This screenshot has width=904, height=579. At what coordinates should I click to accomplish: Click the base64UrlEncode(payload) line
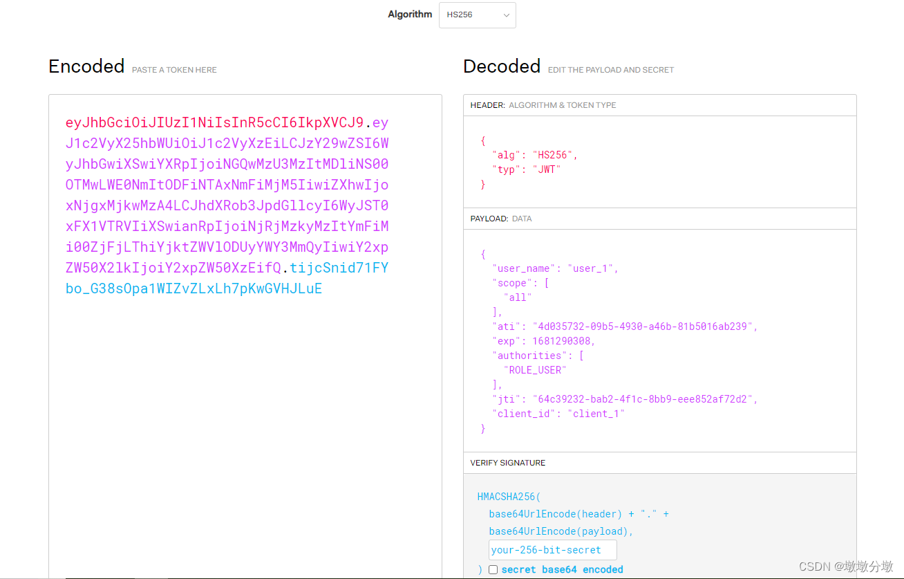pyautogui.click(x=561, y=531)
